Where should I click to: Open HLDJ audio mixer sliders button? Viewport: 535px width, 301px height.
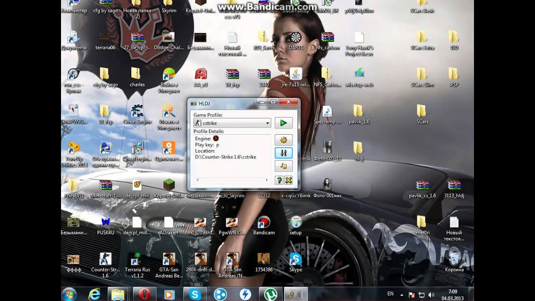click(x=283, y=153)
